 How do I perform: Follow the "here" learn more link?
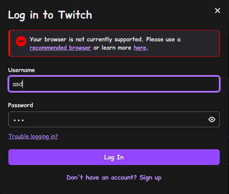[140, 48]
